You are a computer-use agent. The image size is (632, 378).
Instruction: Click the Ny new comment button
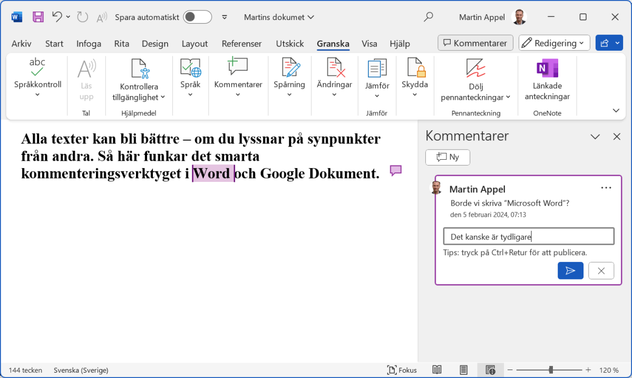pos(448,157)
